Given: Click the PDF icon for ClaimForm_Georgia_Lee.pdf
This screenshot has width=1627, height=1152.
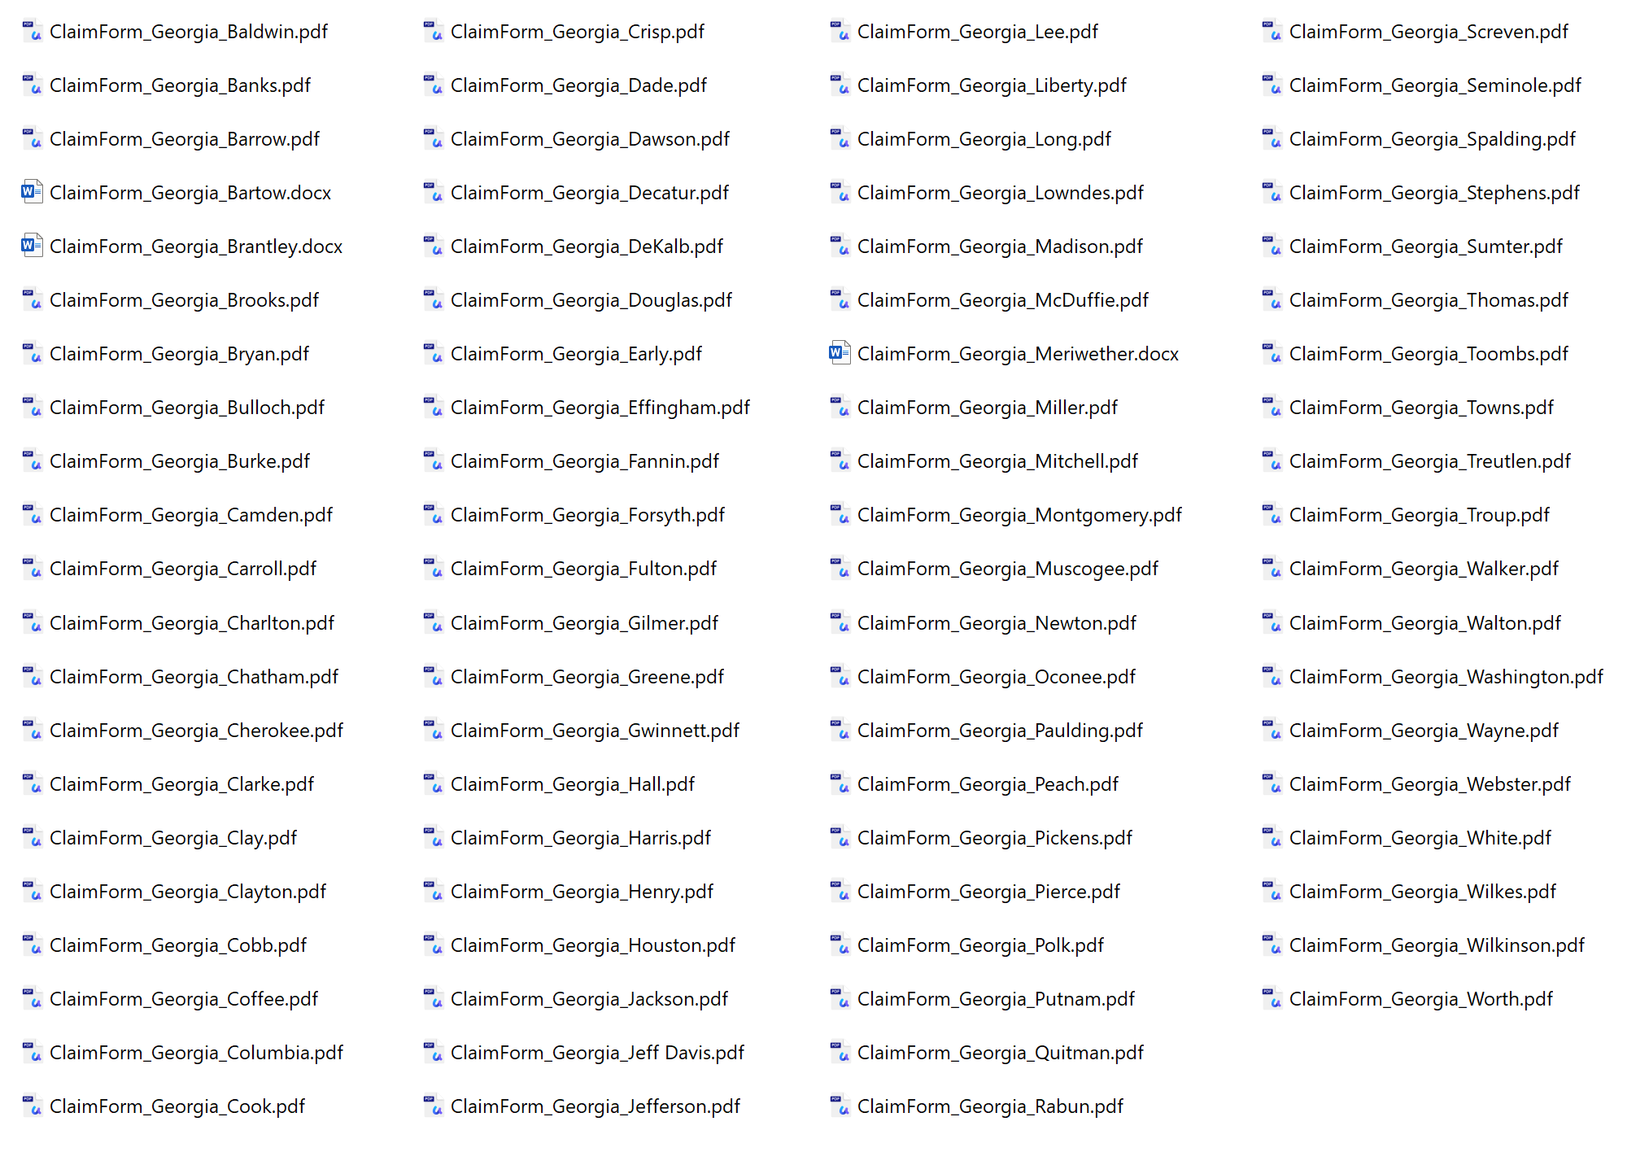Looking at the screenshot, I should click(840, 32).
